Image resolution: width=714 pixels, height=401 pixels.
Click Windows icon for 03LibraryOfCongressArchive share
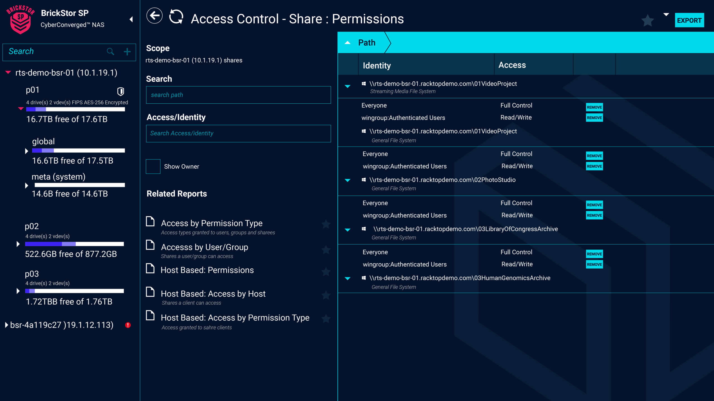coord(364,229)
